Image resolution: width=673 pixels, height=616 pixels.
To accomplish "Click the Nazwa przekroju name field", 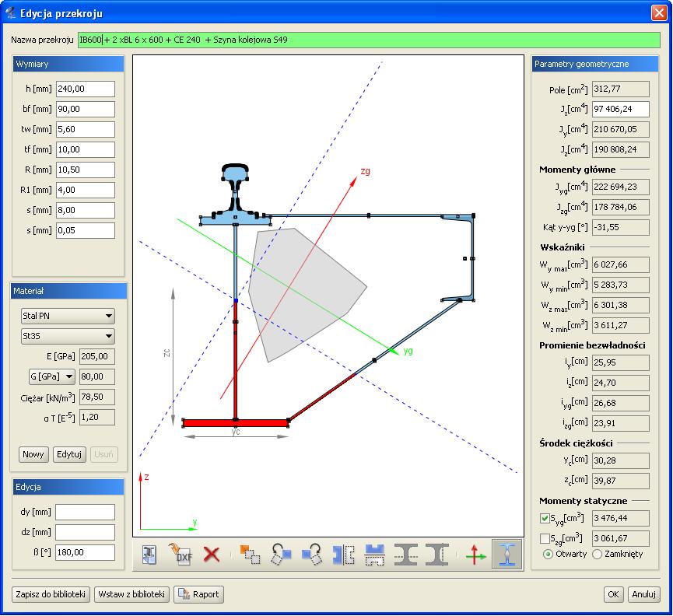I will pos(369,40).
